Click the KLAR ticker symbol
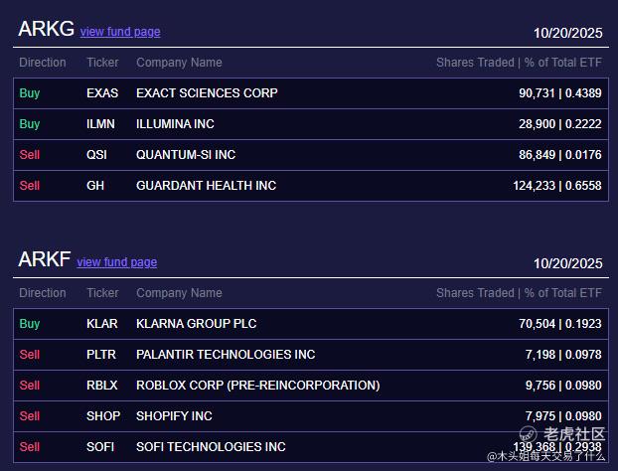 102,324
